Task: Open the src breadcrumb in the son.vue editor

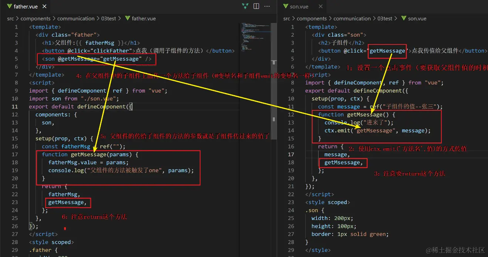Action: [x=287, y=19]
